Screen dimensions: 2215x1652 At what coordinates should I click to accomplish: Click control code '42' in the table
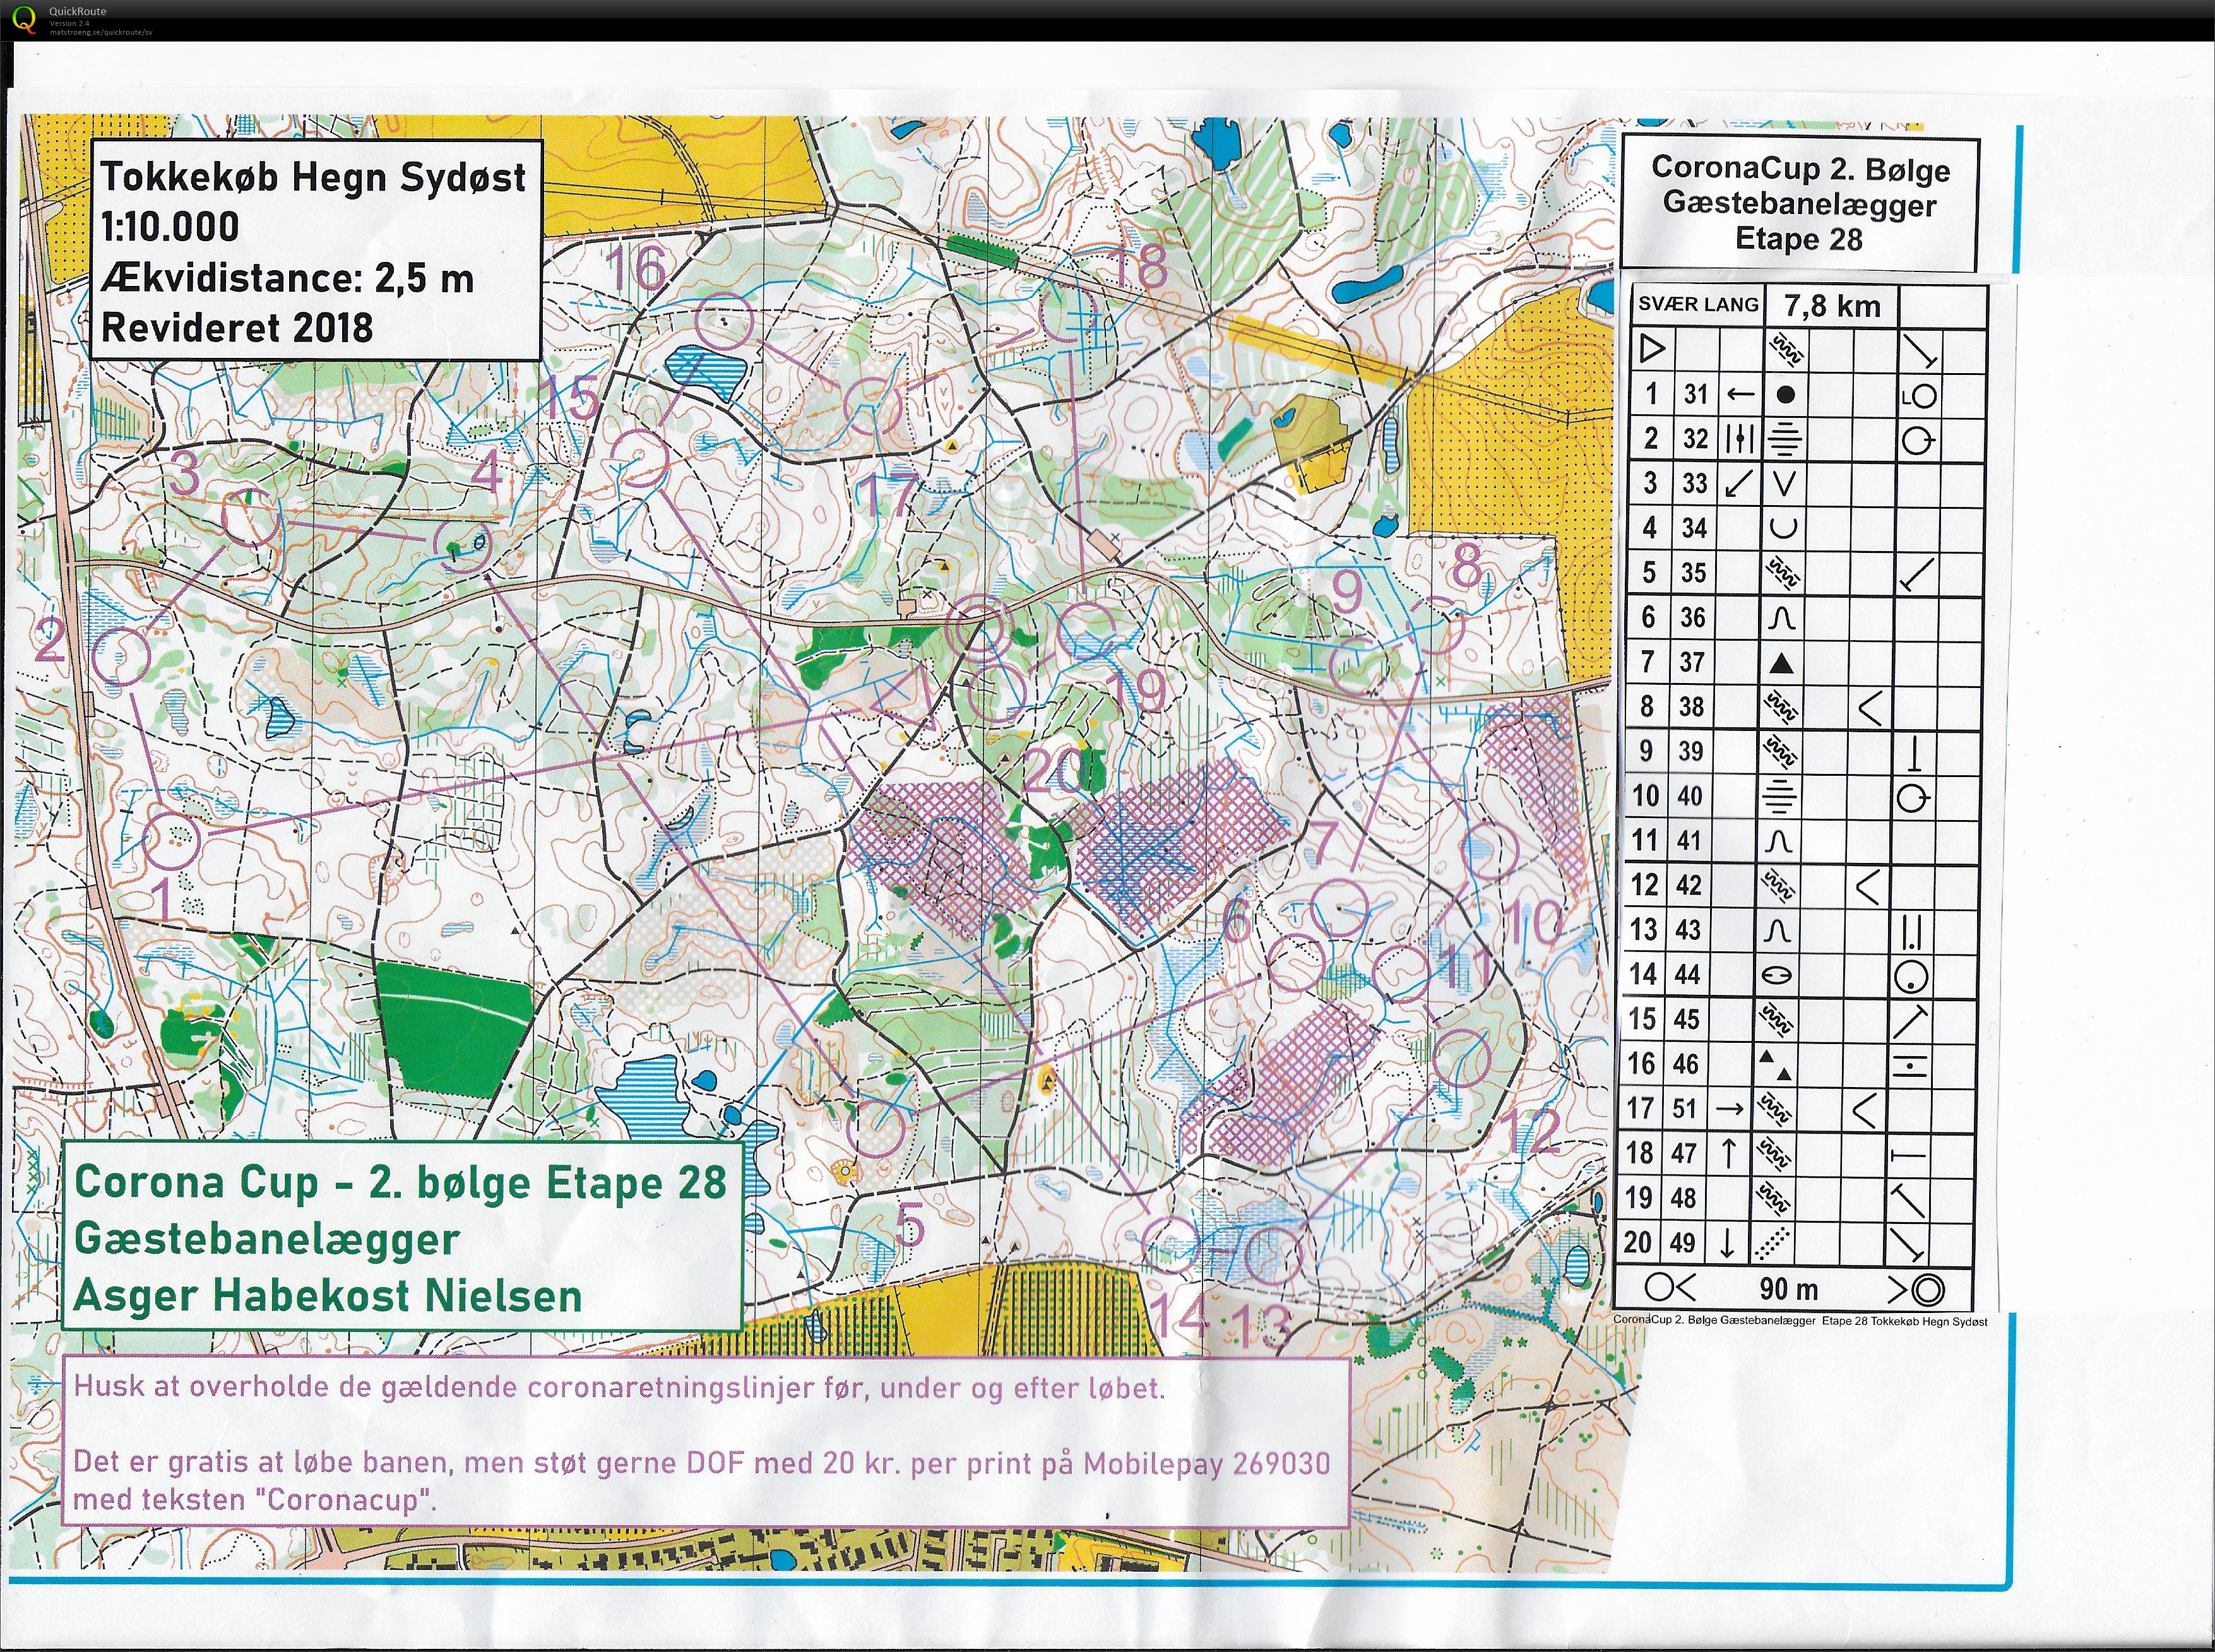1689,885
